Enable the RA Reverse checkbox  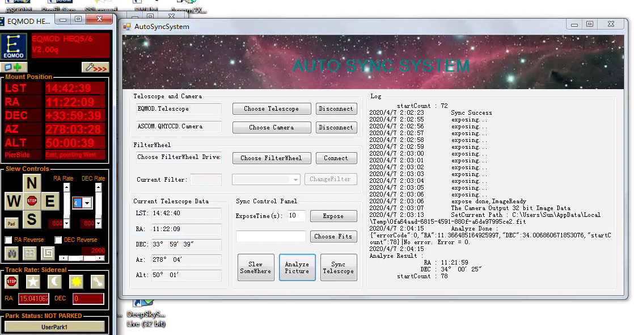(x=9, y=240)
